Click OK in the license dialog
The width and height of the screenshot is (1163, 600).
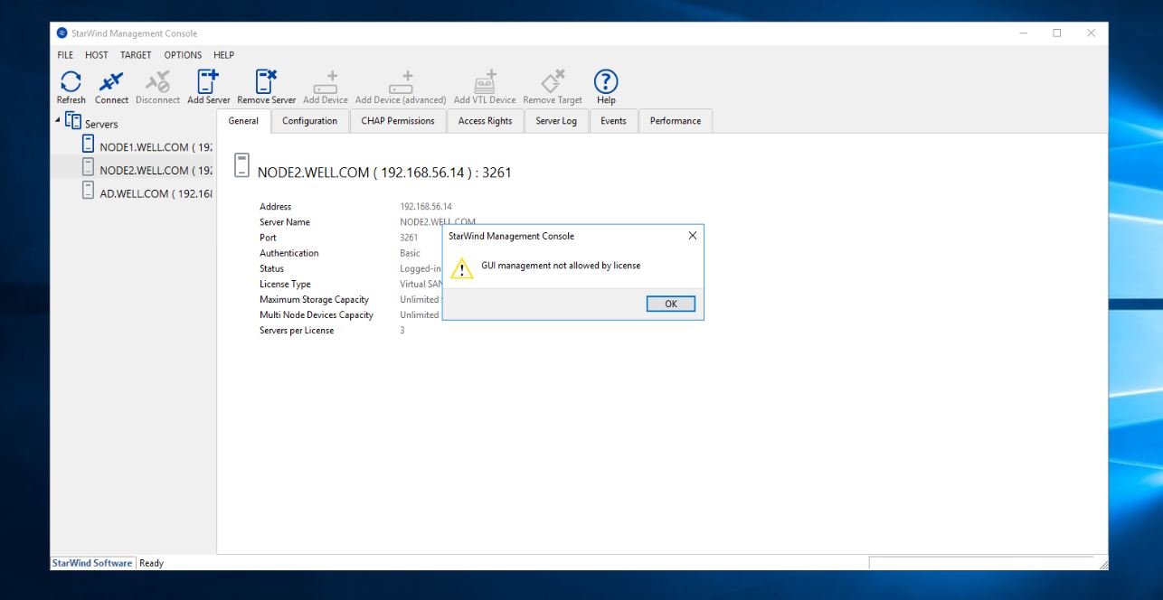671,304
